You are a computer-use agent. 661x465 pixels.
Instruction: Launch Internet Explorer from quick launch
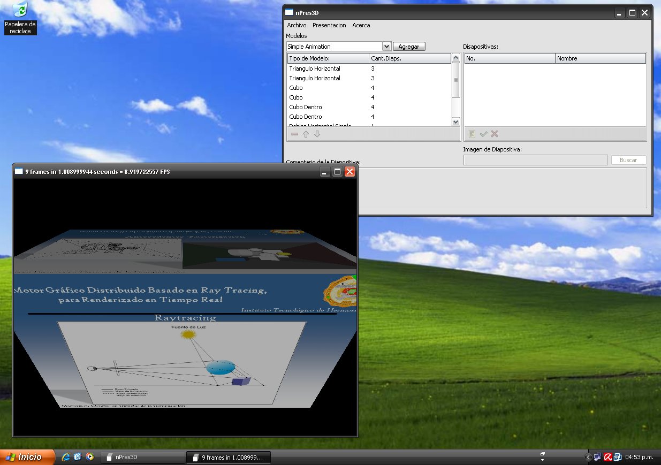[66, 457]
